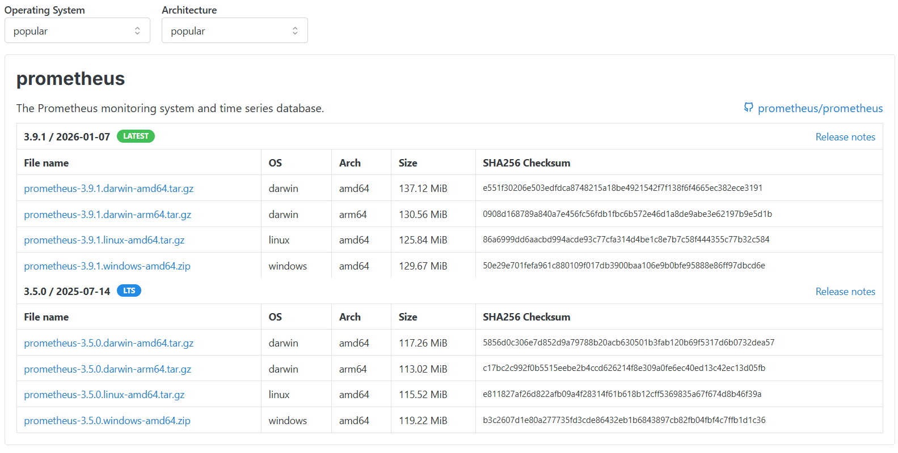This screenshot has height=453, width=898.
Task: Open the Operating System dropdown
Action: pyautogui.click(x=77, y=31)
